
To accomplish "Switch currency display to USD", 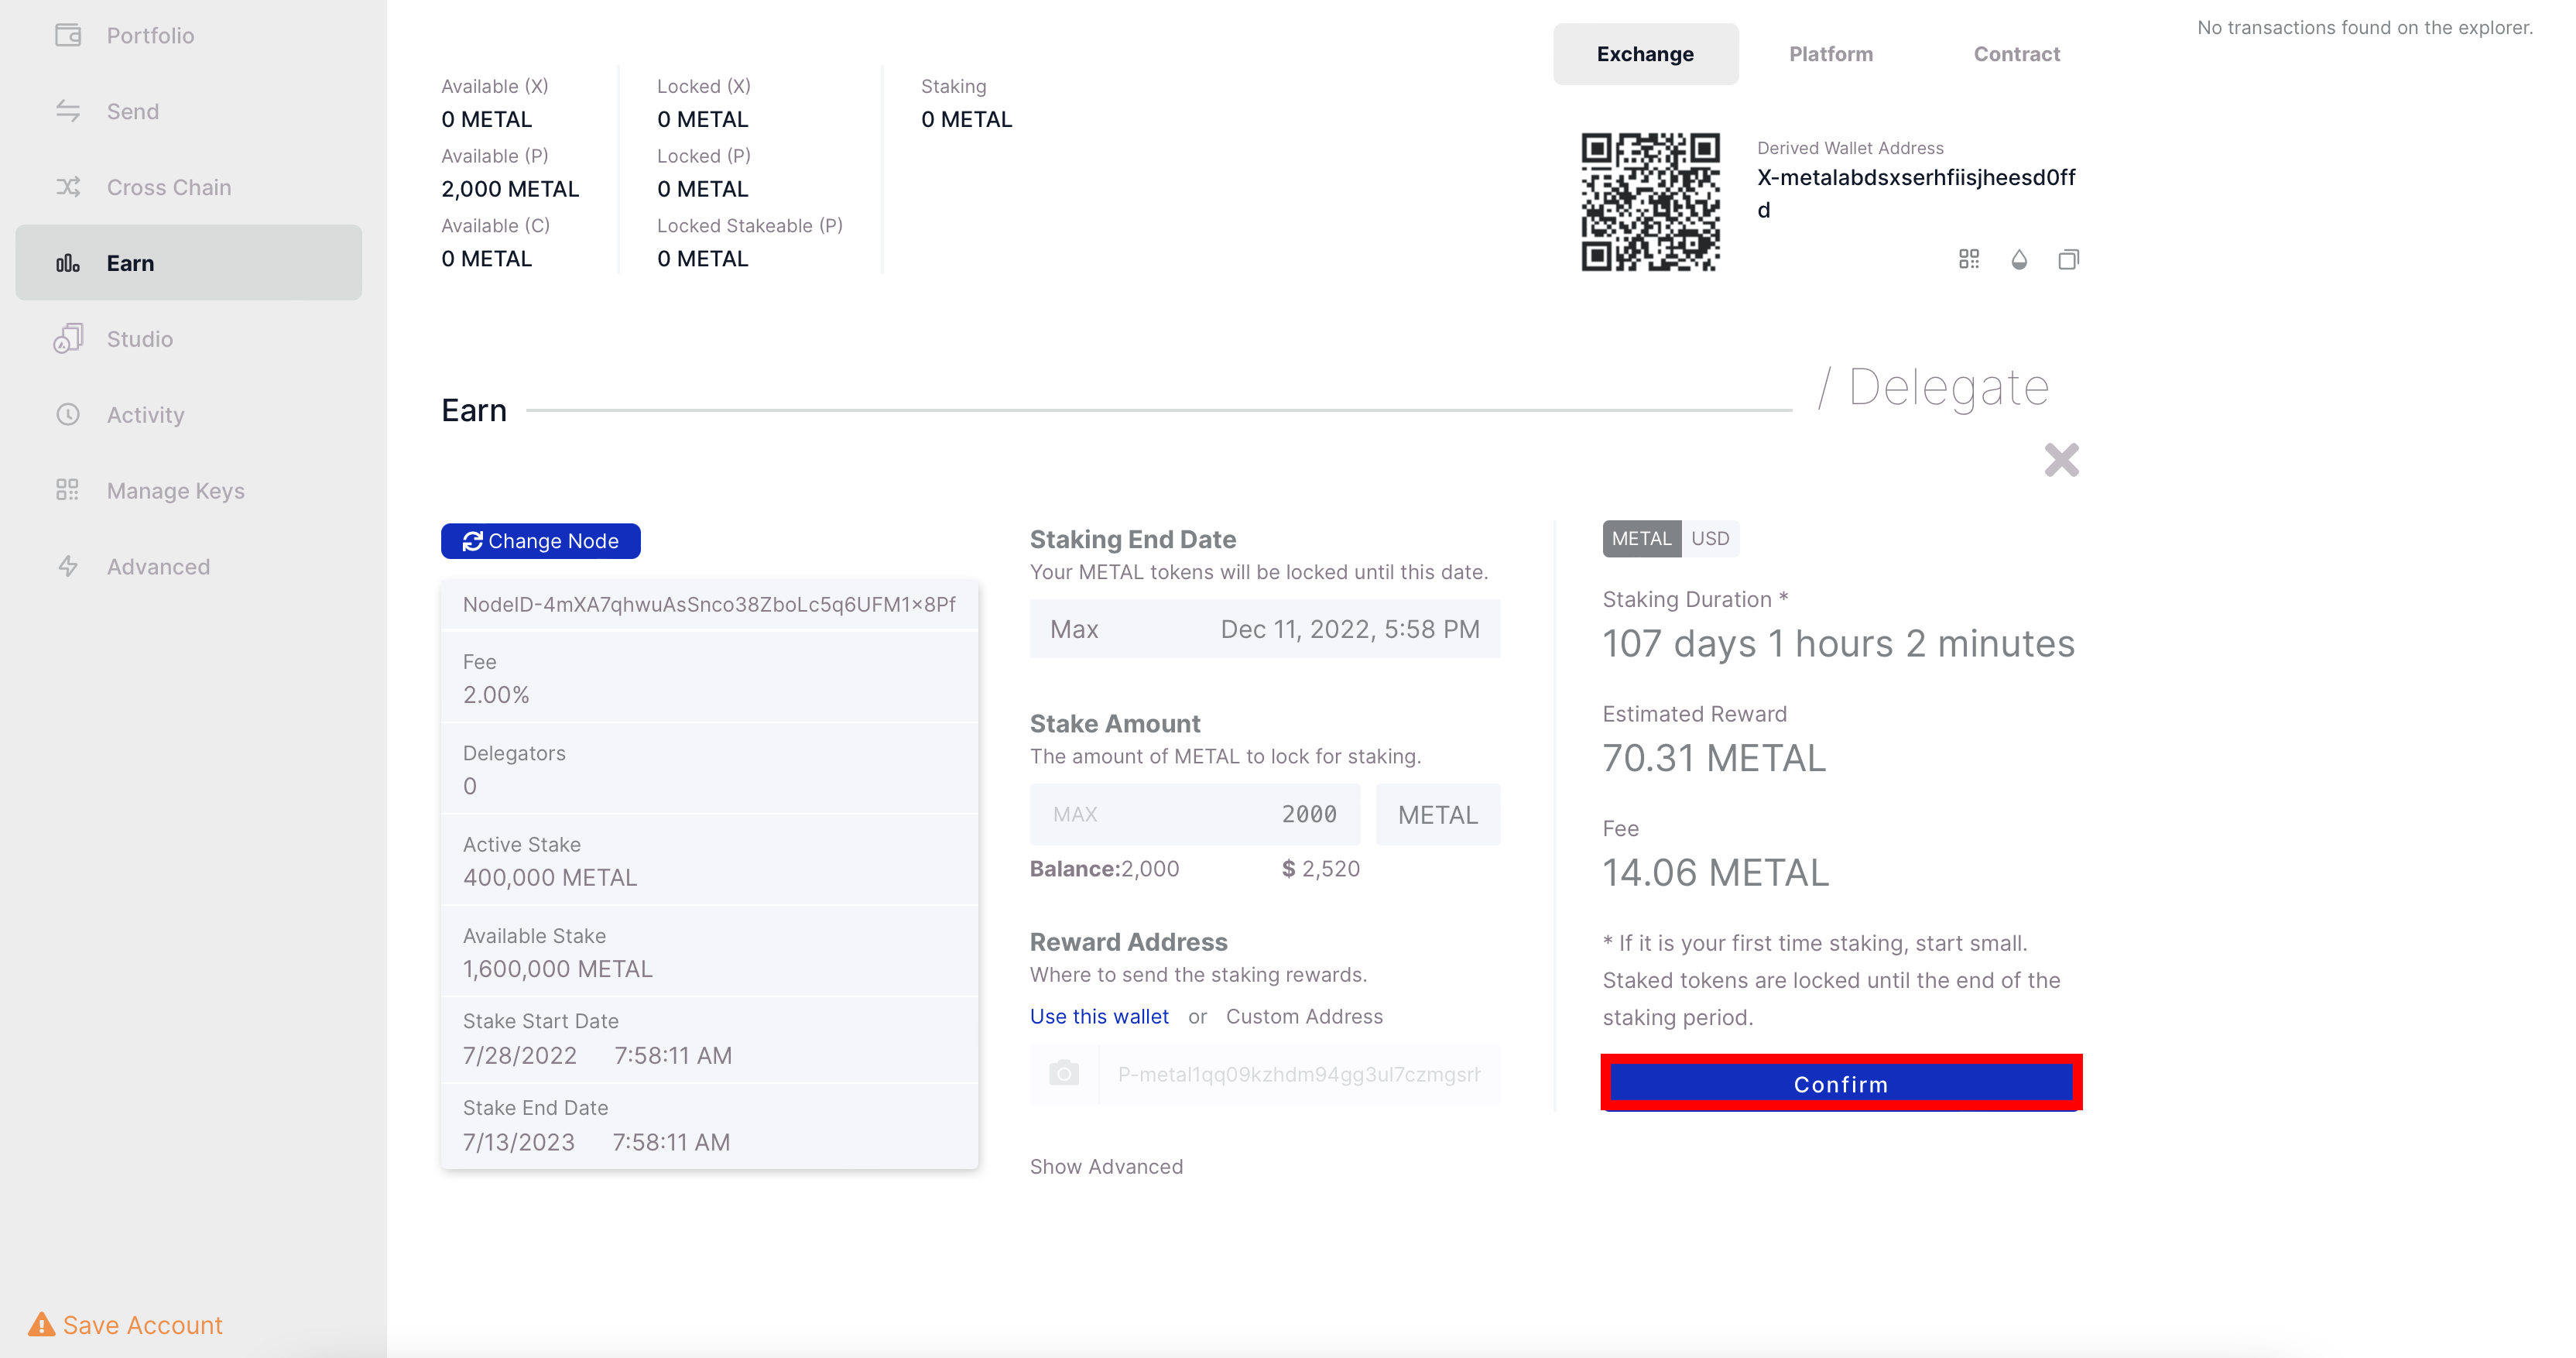I will coord(1710,538).
